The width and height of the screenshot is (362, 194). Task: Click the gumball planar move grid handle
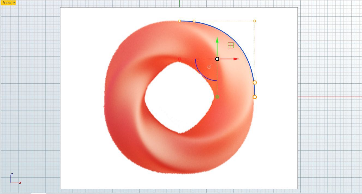(231, 46)
